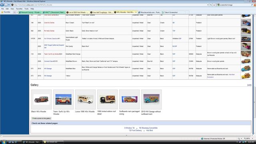The width and height of the screenshot is (256, 144).
Task: Click the yellow HW Garage row car thumbnail
Action: (246, 76)
